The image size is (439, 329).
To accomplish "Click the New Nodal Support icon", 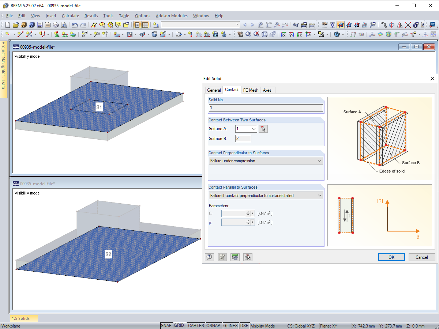I will click(x=57, y=34).
